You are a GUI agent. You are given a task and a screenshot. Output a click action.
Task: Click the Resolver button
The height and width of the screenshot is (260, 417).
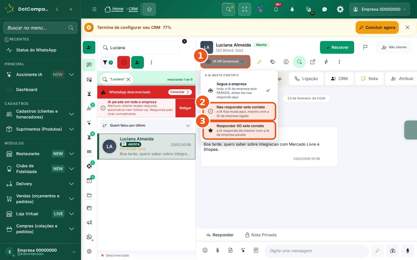(337, 47)
